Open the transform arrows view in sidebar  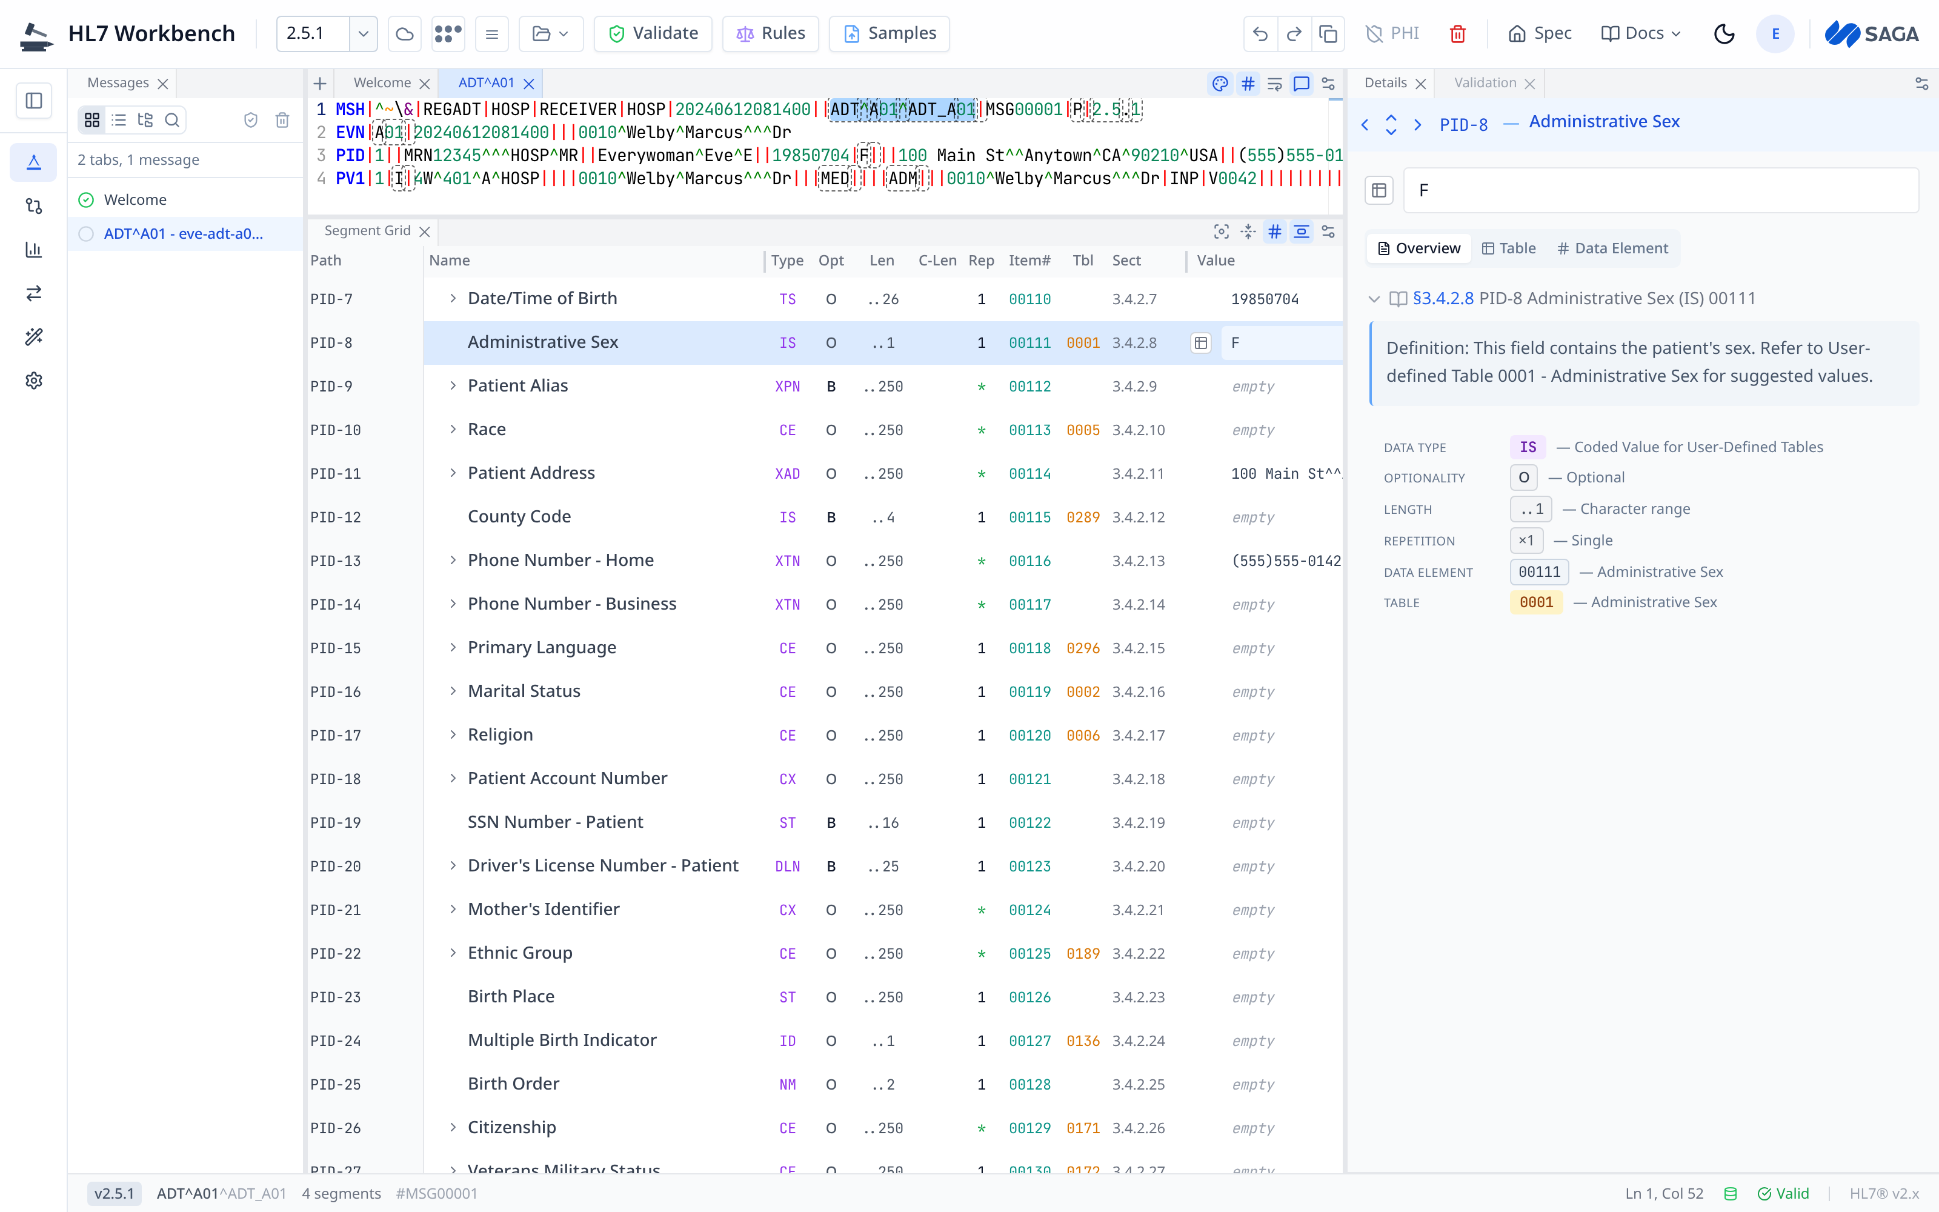(x=34, y=293)
